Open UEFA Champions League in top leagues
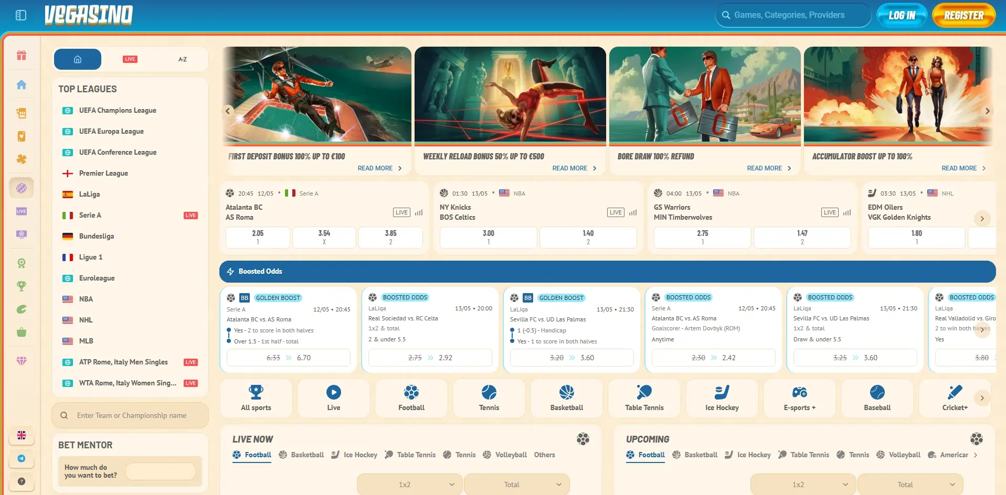The image size is (1006, 495). pyautogui.click(x=130, y=110)
